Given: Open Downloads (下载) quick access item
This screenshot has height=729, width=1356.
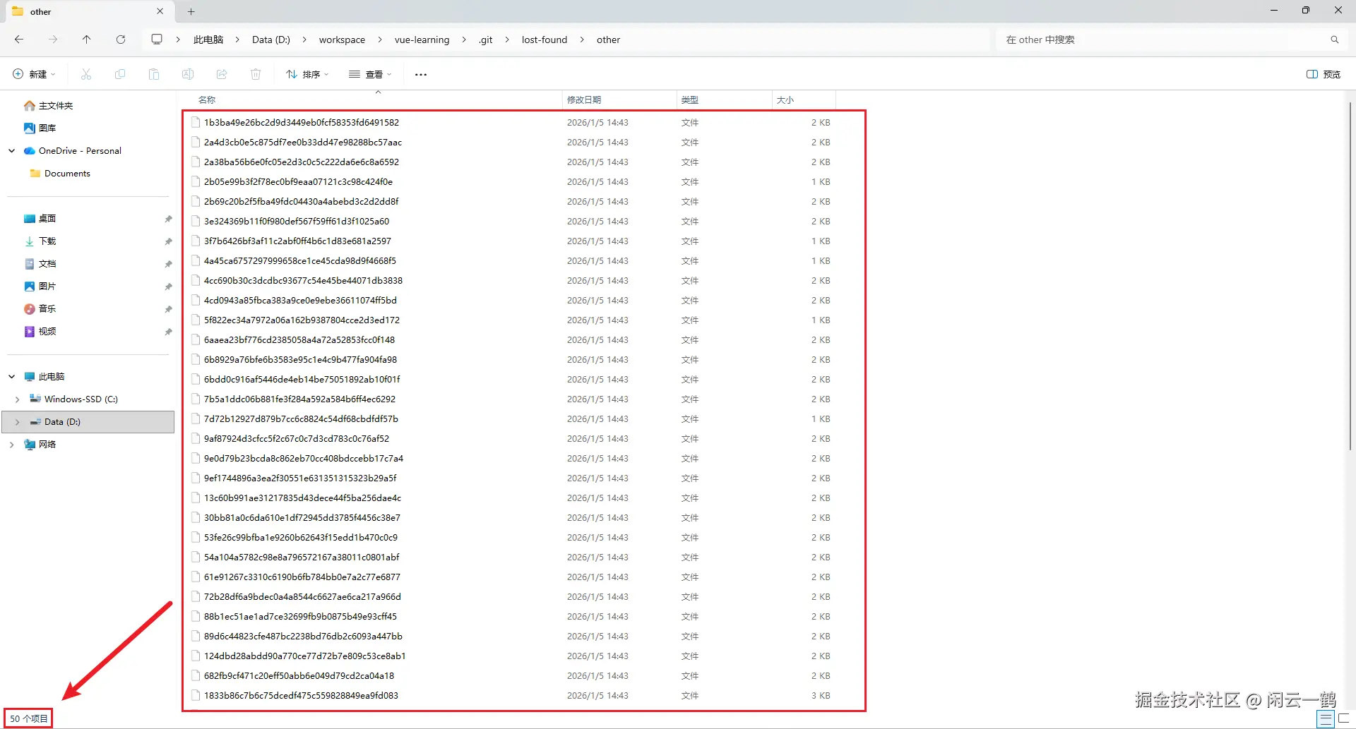Looking at the screenshot, I should pos(47,241).
